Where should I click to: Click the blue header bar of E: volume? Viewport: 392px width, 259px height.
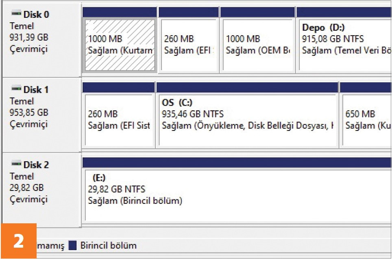click(x=237, y=163)
